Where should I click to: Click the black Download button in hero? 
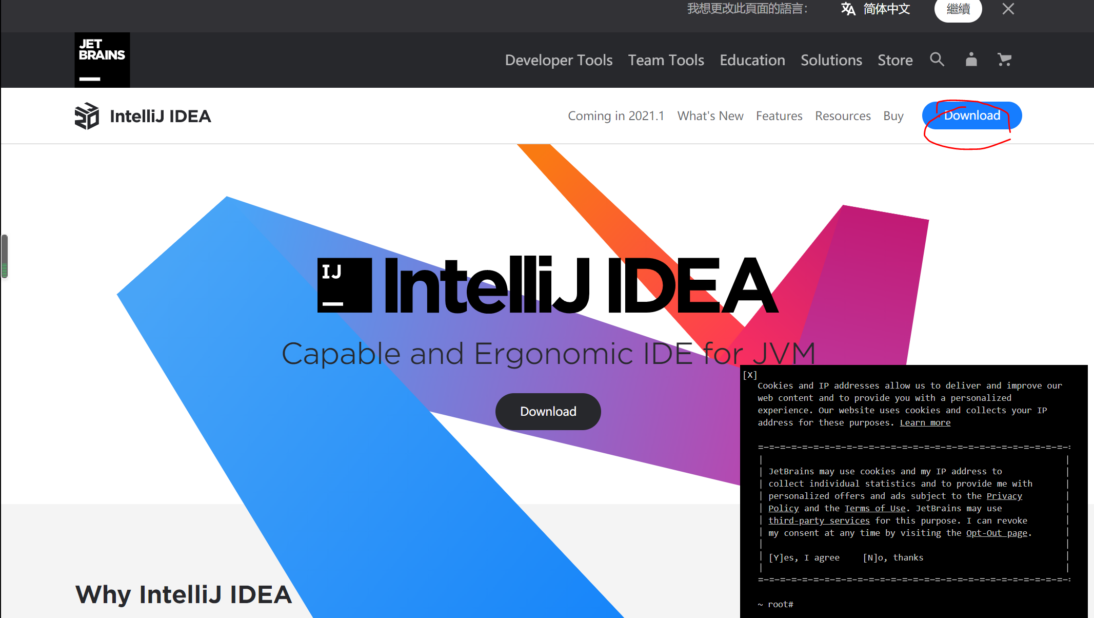(548, 412)
